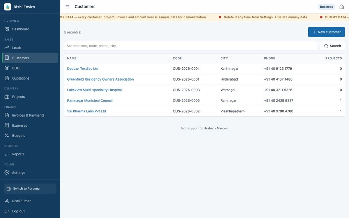Click city Visakhapatnam
Image resolution: width=349 pixels, height=218 pixels.
click(x=232, y=111)
